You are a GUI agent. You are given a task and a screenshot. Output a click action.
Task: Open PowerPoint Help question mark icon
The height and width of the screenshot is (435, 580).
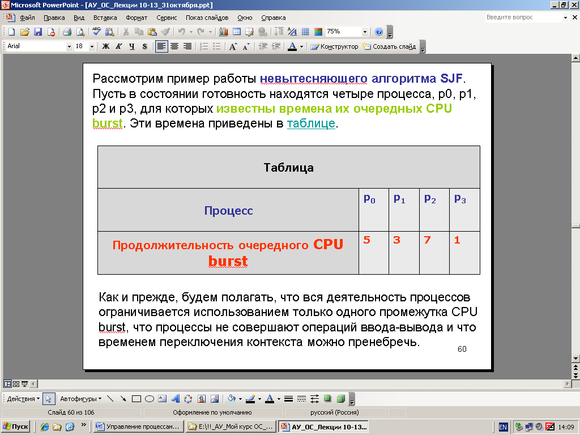click(x=379, y=32)
